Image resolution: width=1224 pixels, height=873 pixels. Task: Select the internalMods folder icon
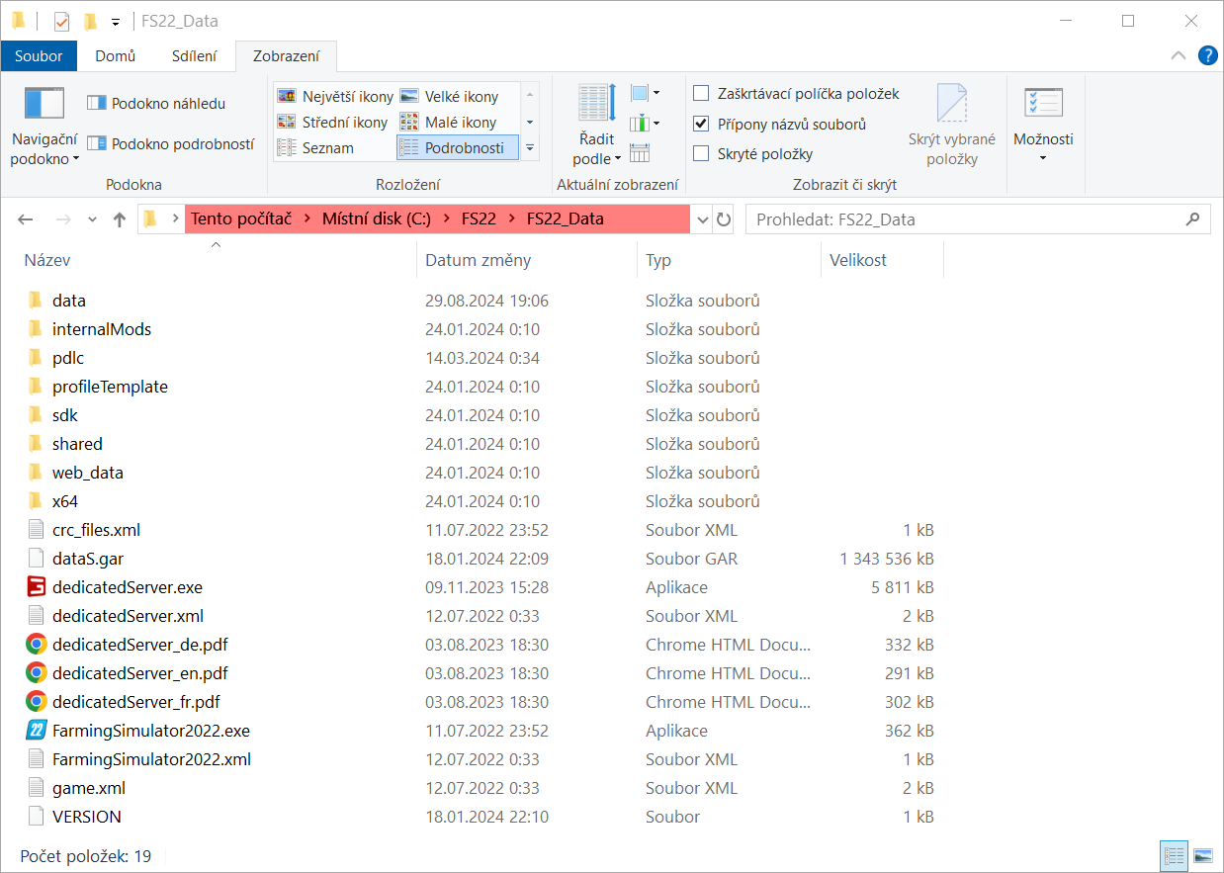[37, 329]
